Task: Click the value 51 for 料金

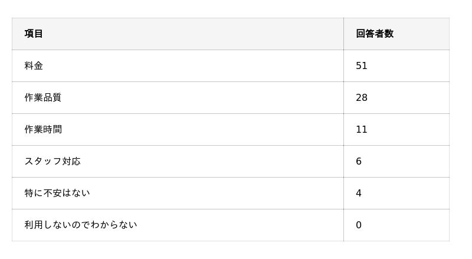Action: click(x=362, y=65)
